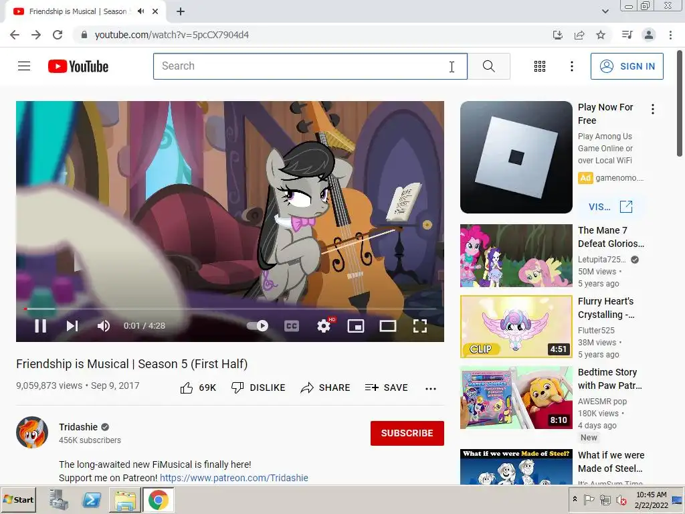The width and height of the screenshot is (685, 514).
Task: Open the tab search chevron
Action: click(x=605, y=11)
